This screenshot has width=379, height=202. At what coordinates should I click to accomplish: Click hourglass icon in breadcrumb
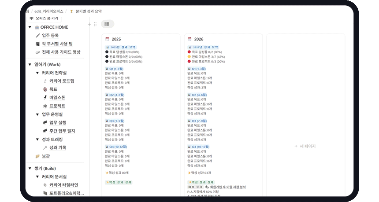click(x=71, y=11)
